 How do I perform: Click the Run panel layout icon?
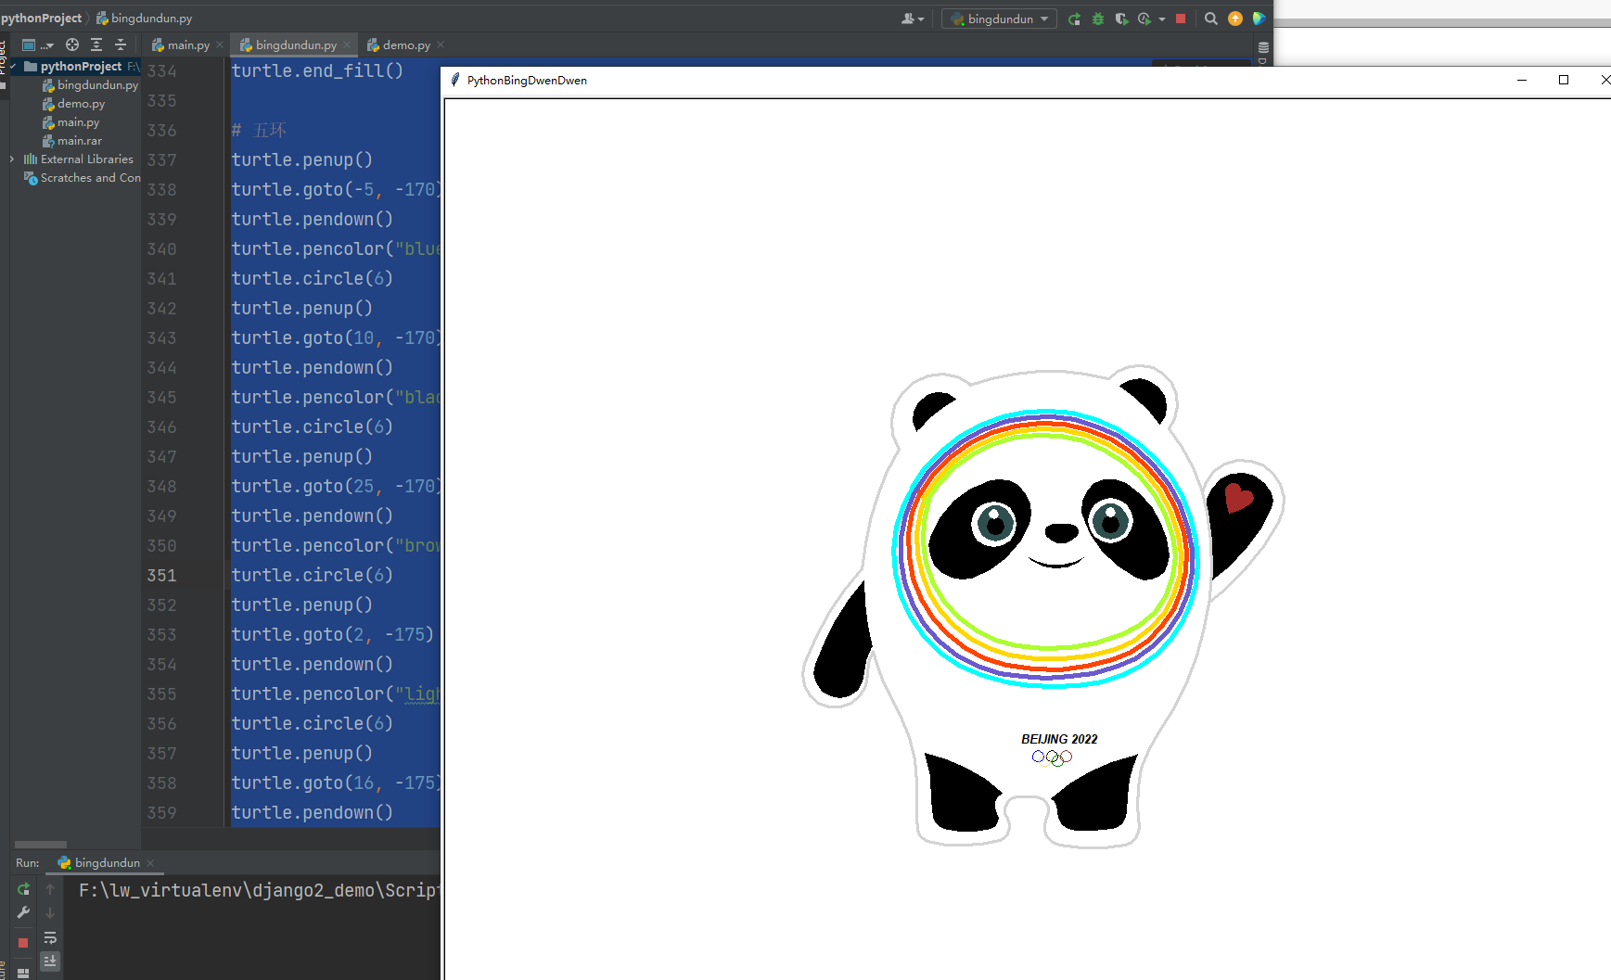(23, 973)
